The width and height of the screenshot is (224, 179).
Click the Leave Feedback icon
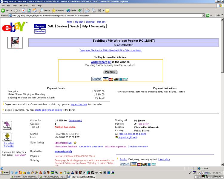pyautogui.click(x=7, y=137)
